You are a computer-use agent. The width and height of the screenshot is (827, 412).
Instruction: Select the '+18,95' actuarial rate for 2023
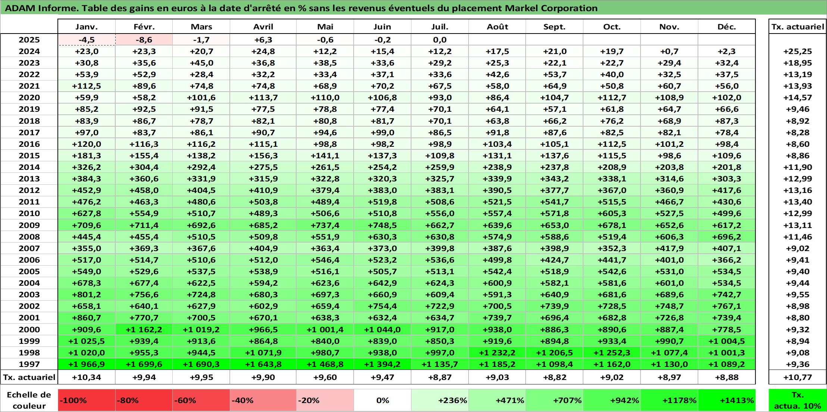tap(798, 63)
